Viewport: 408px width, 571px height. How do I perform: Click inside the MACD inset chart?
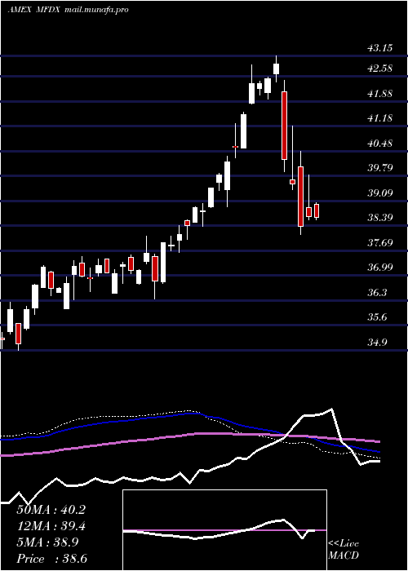(224, 530)
